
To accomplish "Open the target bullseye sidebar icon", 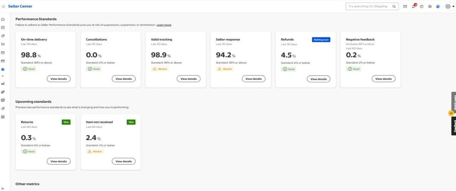I will [3, 100].
